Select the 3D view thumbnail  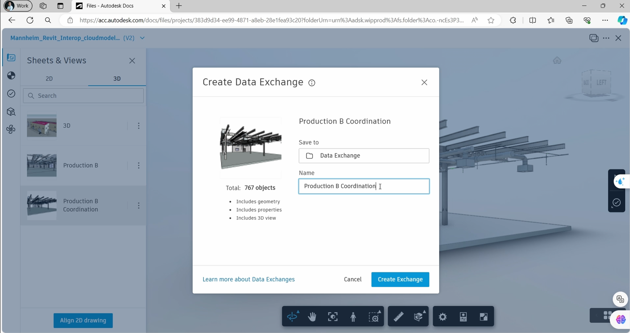pos(42,126)
